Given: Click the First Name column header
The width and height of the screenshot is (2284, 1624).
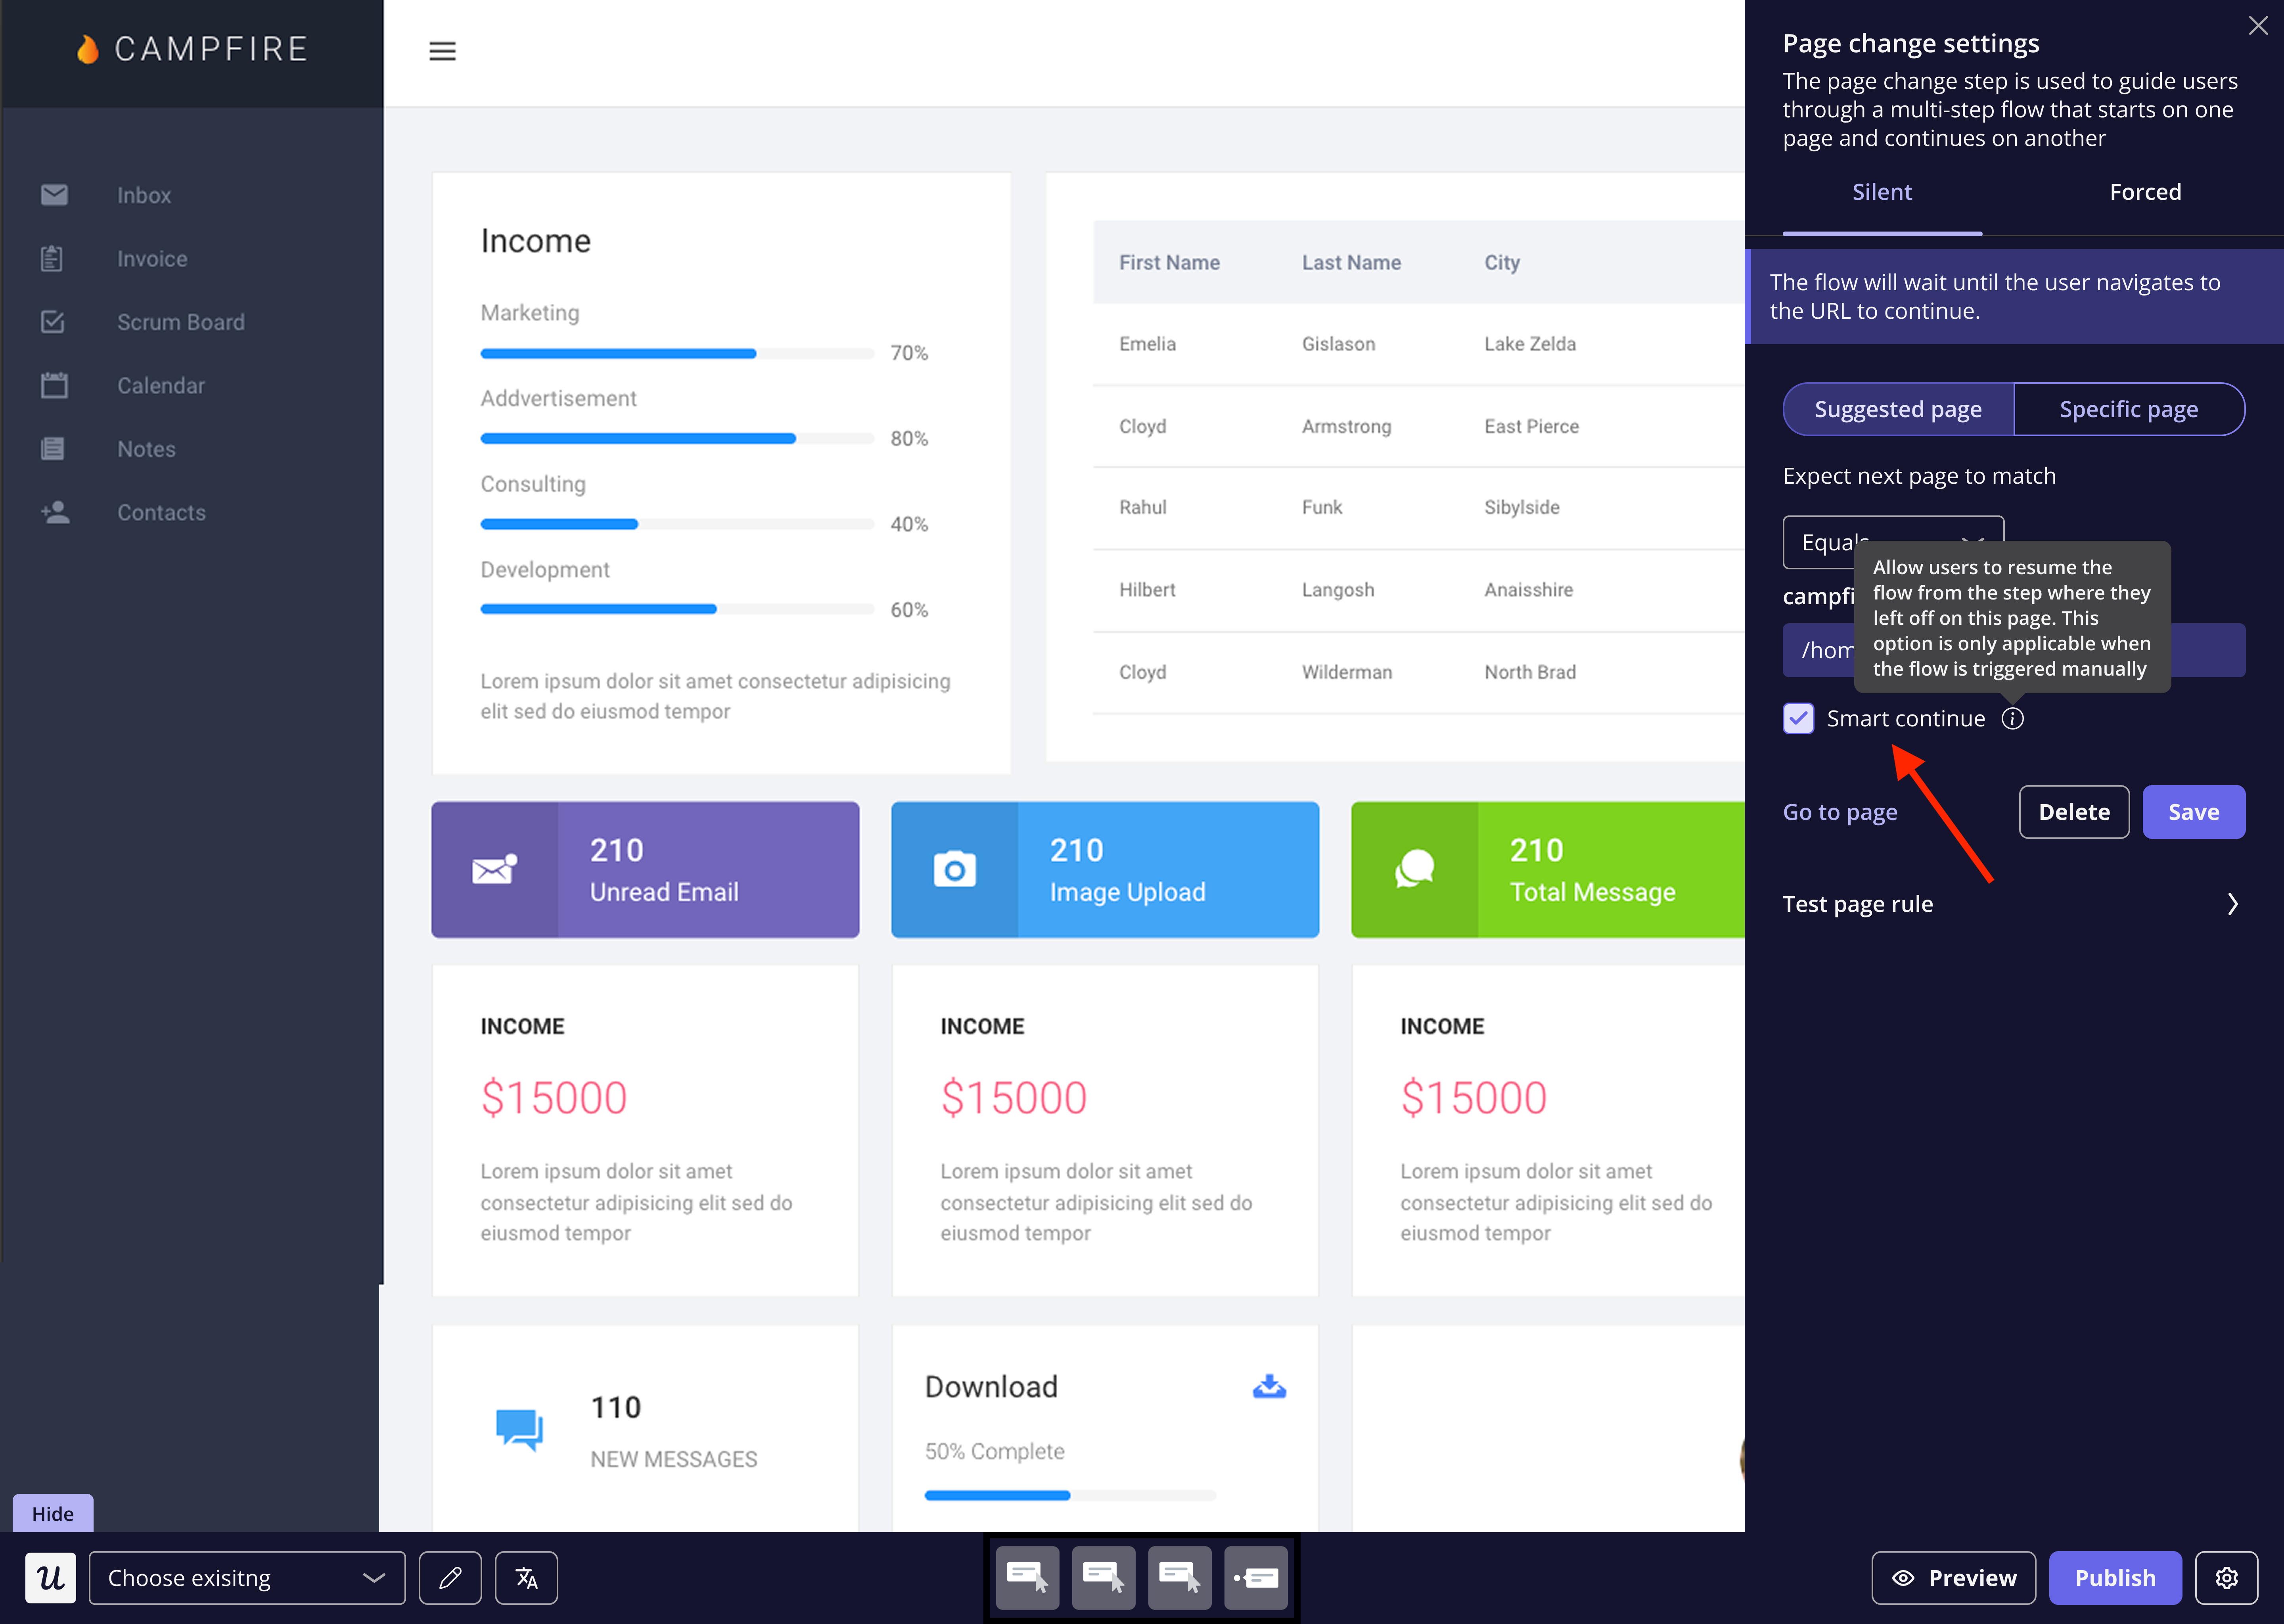Looking at the screenshot, I should pos(1169,262).
